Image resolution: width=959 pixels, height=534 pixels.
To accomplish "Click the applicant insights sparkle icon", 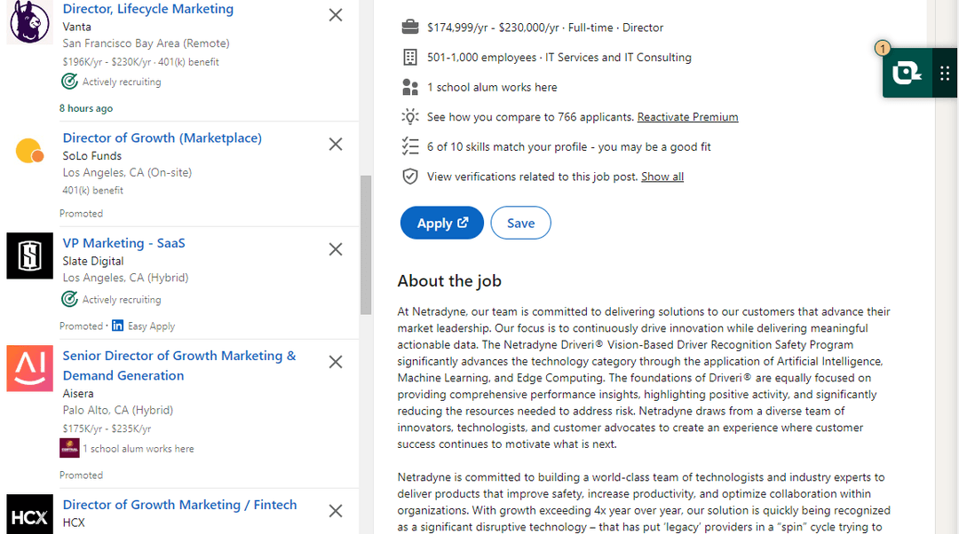I will 409,116.
